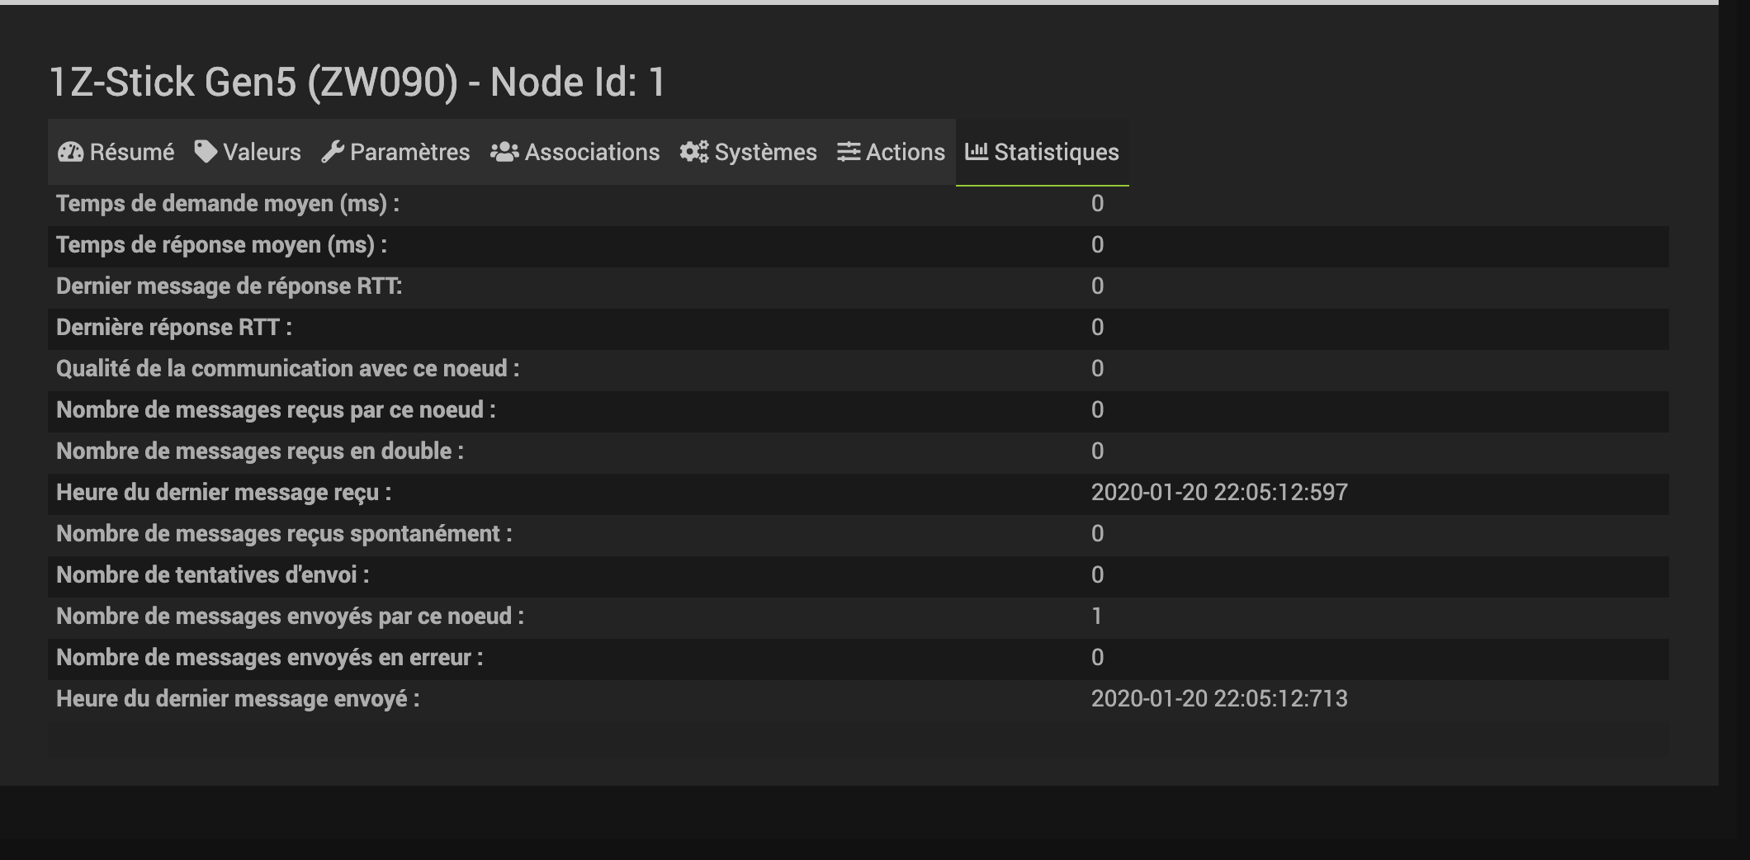
Task: Click 'Dernière réponse RTT' label
Action: click(x=174, y=328)
